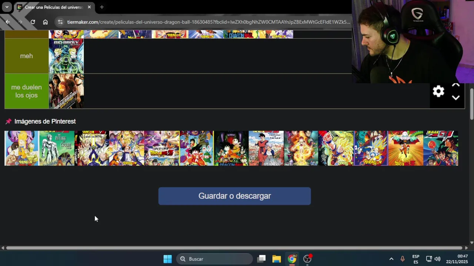
Task: Select the Return of Cooler poster
Action: pyautogui.click(x=57, y=148)
